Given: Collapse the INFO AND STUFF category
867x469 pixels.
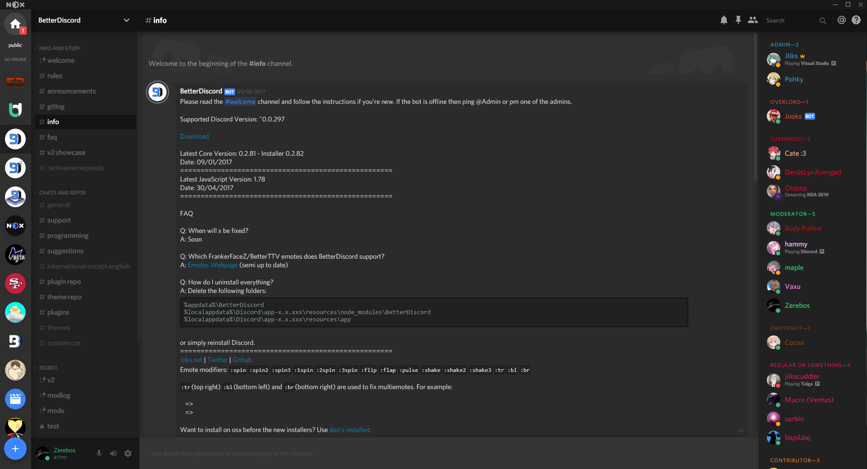Looking at the screenshot, I should (59, 48).
